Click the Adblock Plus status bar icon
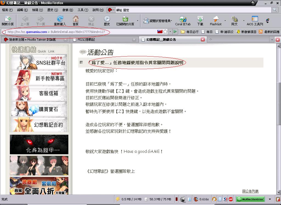Screen dimensions: 281x205 pyautogui.click(x=231, y=199)
